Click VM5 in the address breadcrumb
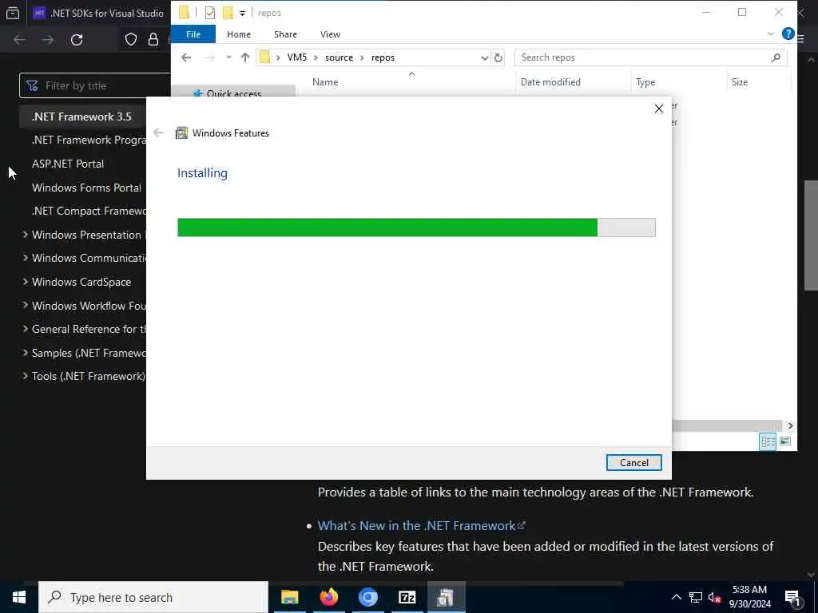 [x=297, y=57]
